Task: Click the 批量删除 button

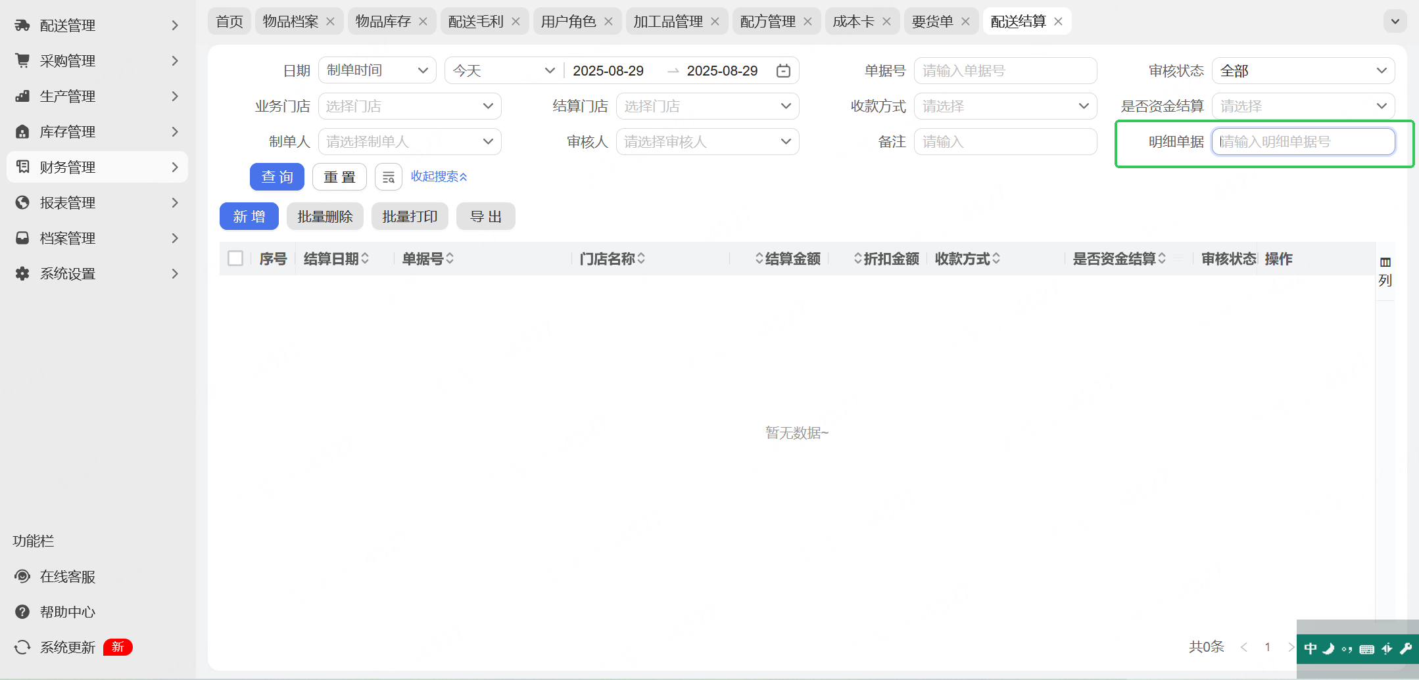Action: (325, 216)
